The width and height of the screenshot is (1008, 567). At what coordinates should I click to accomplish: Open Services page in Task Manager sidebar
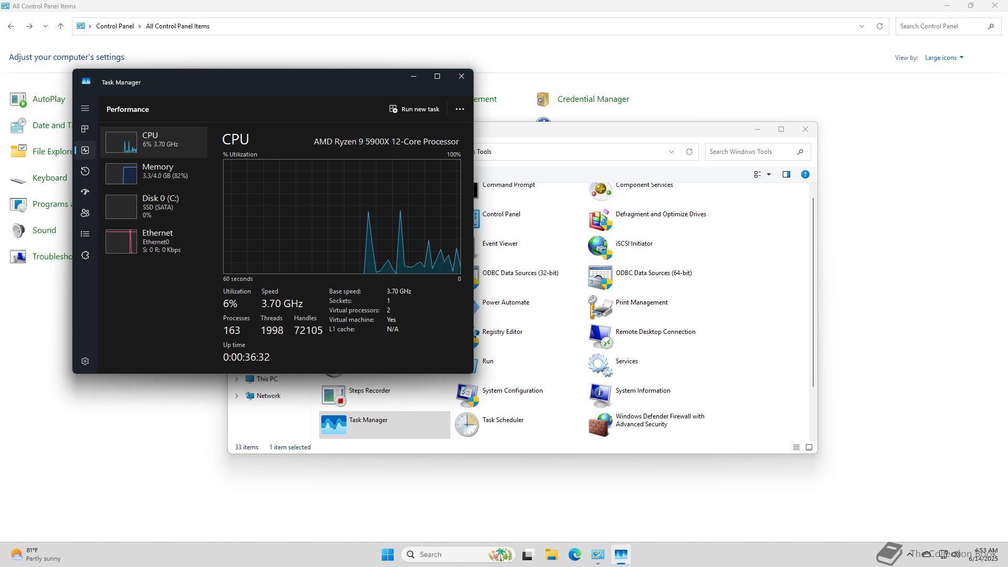[85, 256]
